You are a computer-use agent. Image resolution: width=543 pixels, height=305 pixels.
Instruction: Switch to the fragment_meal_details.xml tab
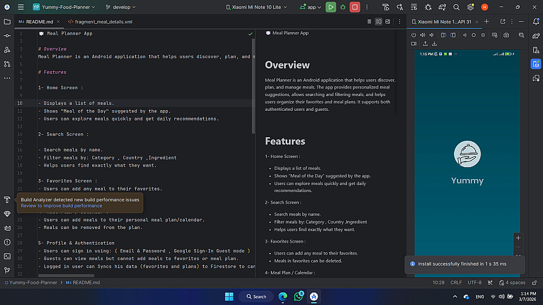tap(100, 22)
